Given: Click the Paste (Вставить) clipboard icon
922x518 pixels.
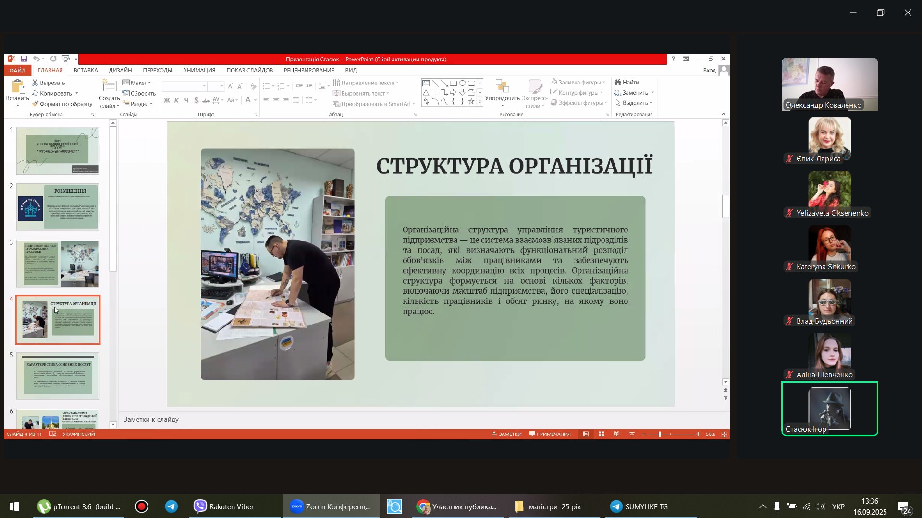Looking at the screenshot, I should 18,87.
